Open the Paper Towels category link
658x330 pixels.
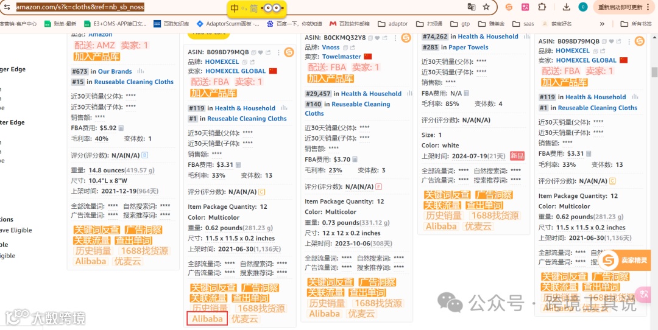tap(469, 47)
